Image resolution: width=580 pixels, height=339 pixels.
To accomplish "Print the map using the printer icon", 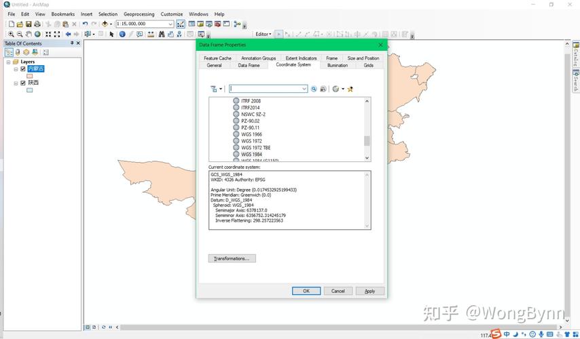I will tap(37, 24).
